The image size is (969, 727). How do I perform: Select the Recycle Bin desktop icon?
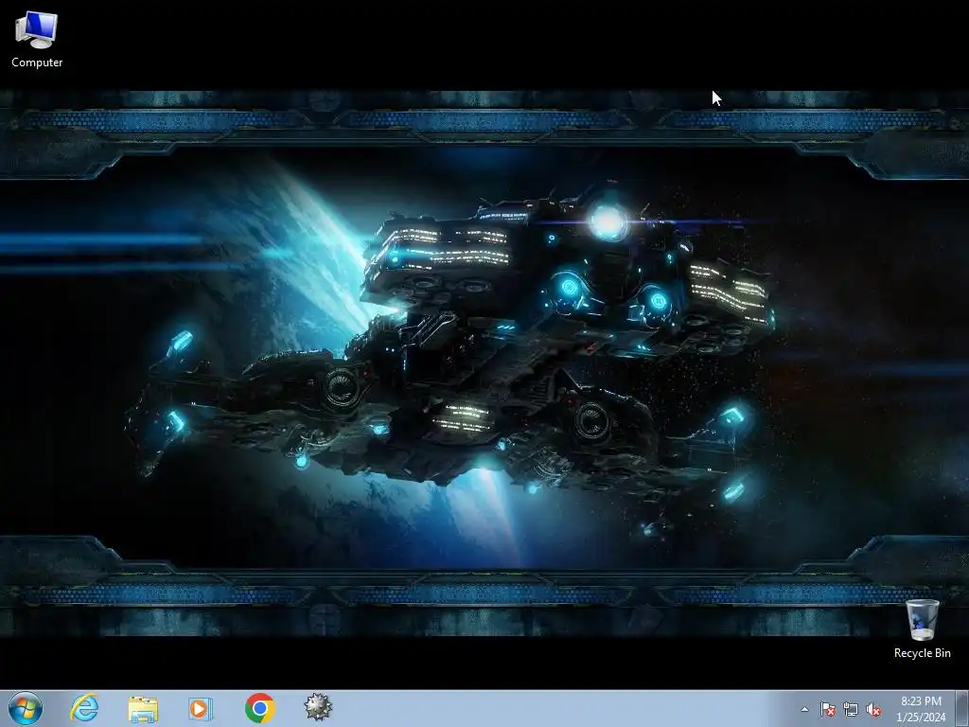(x=922, y=629)
